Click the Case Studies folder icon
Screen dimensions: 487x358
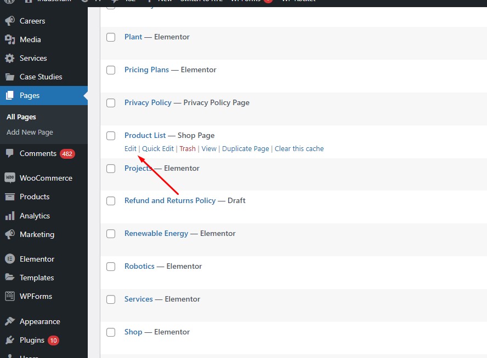(10, 77)
